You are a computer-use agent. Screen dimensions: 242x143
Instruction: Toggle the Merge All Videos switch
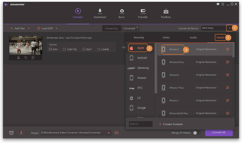coord(197,133)
